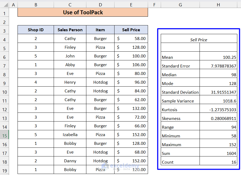The width and height of the screenshot is (241, 175).
Task: Click the Select All corner triangle
Action: pos(5,5)
